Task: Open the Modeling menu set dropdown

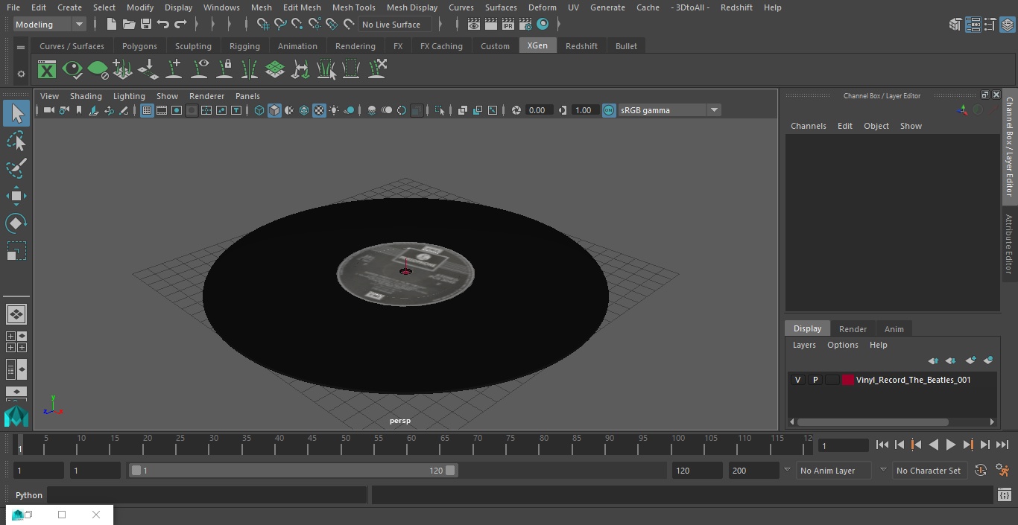Action: (50, 25)
